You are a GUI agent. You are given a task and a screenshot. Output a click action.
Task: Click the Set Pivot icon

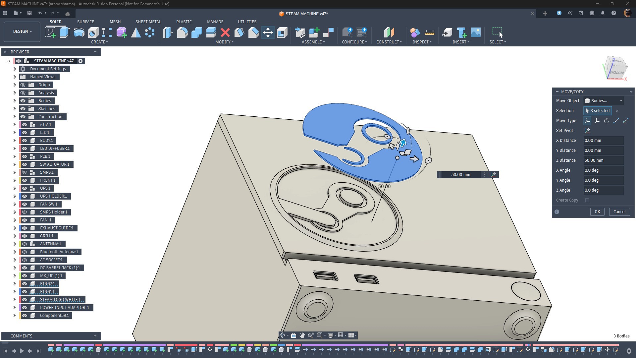point(587,131)
